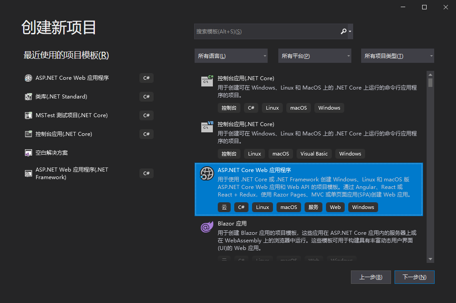Click the ASP.NET Web 应用程序(.NET Framework) icon
Viewport: 456px width, 303px height.
28,173
